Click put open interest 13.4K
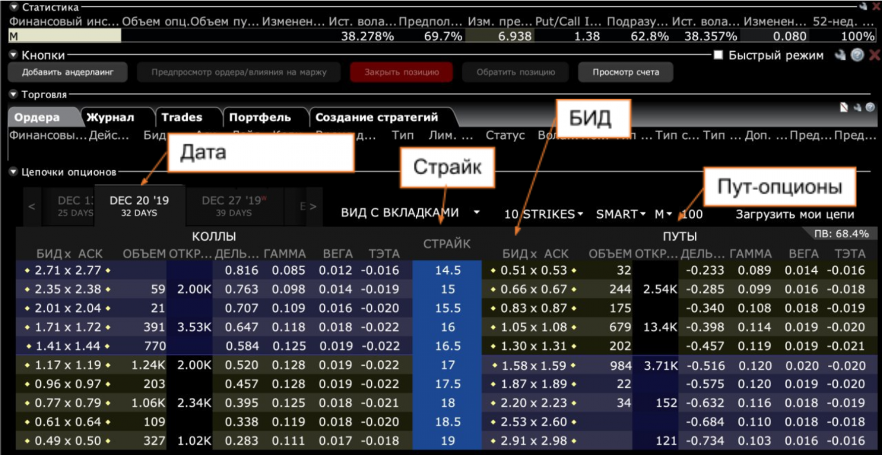Screen dimensions: 882x455 660,327
